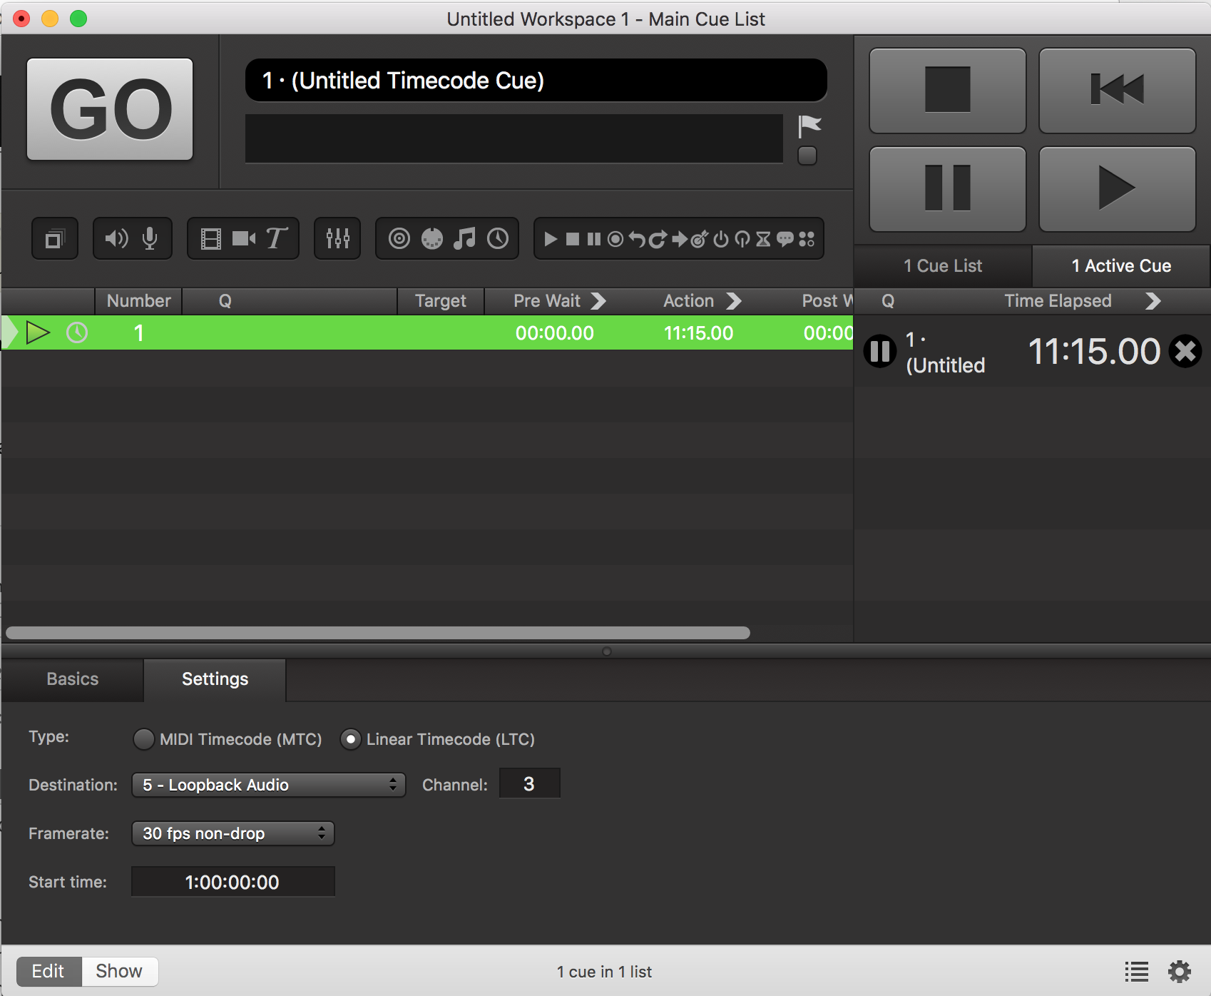Select Linear Timecode (LTC) type
Screen dimensions: 1211x996
pyautogui.click(x=350, y=739)
